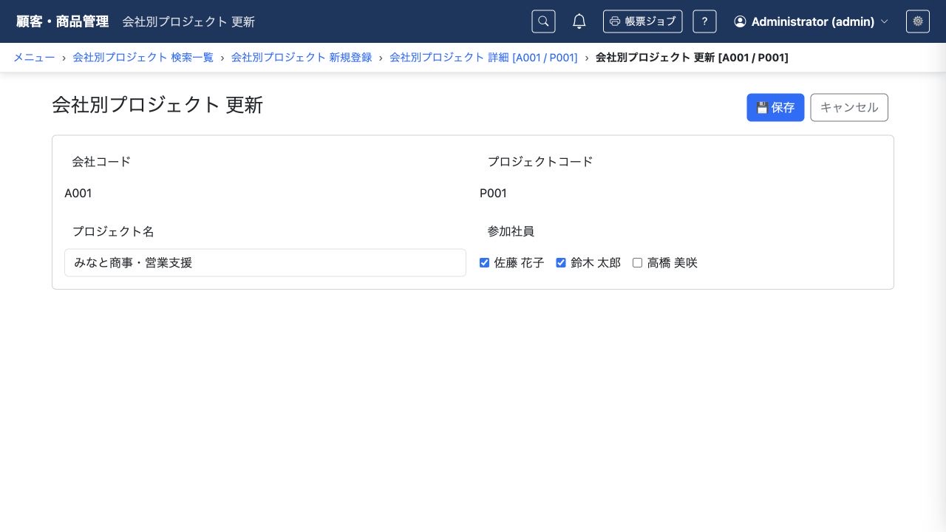Uncheck 佐藤 花子 participant checkbox

click(485, 262)
